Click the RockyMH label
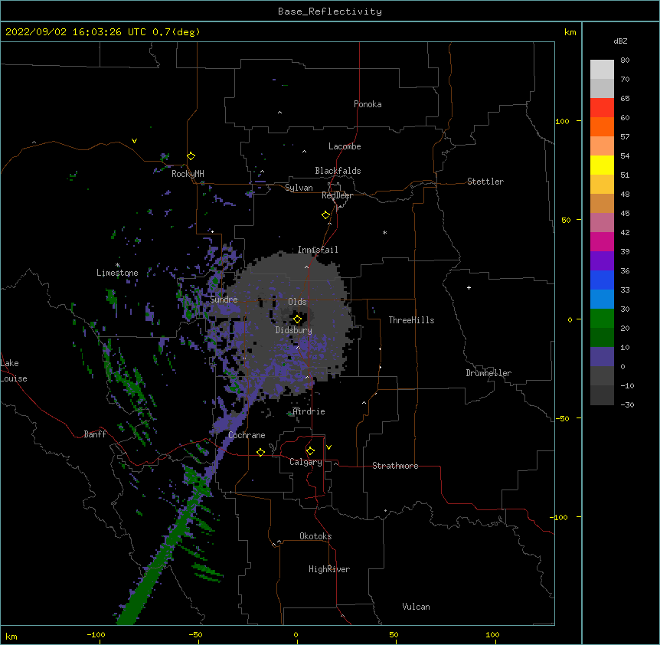 (188, 174)
